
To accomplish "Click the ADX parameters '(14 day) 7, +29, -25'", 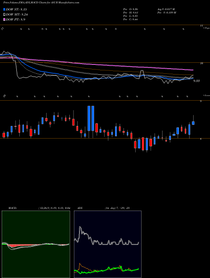I will pyautogui.click(x=117, y=208).
